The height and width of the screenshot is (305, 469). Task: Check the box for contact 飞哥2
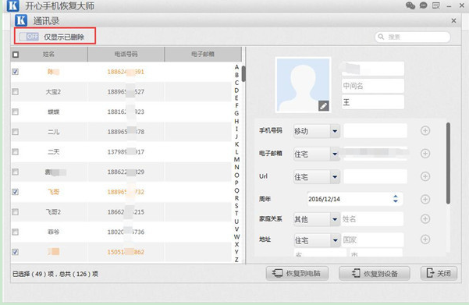click(x=15, y=211)
